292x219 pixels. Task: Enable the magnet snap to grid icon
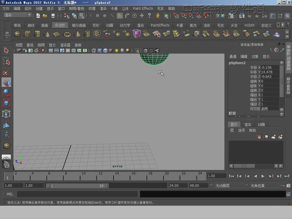click(176, 16)
